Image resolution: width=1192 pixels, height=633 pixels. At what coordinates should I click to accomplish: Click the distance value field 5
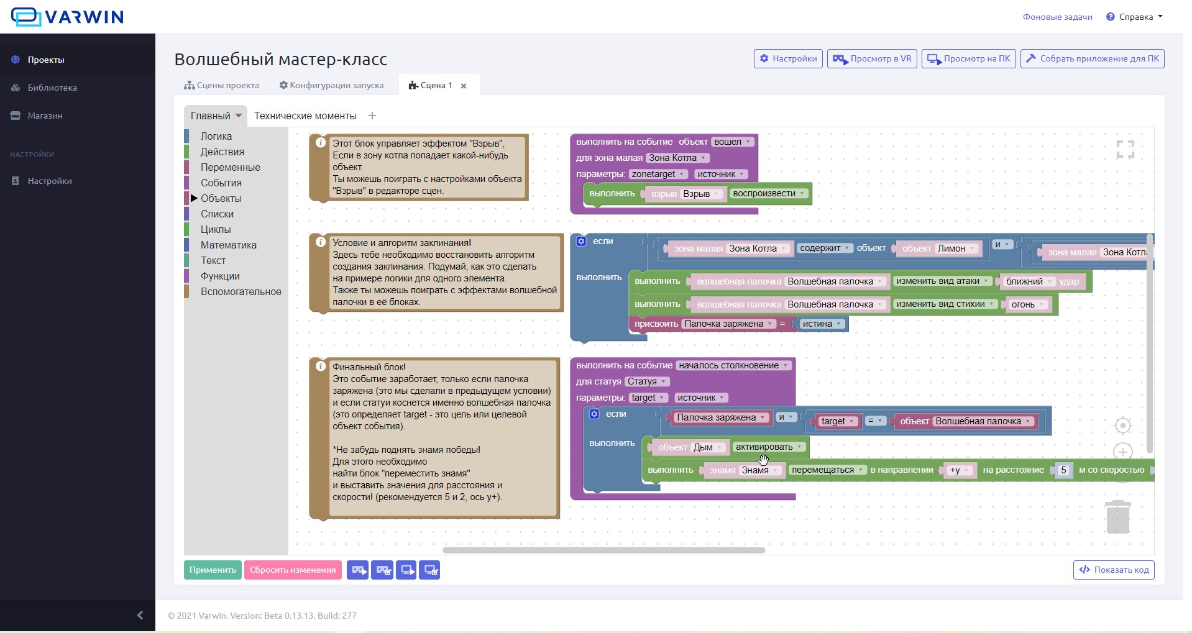1063,470
